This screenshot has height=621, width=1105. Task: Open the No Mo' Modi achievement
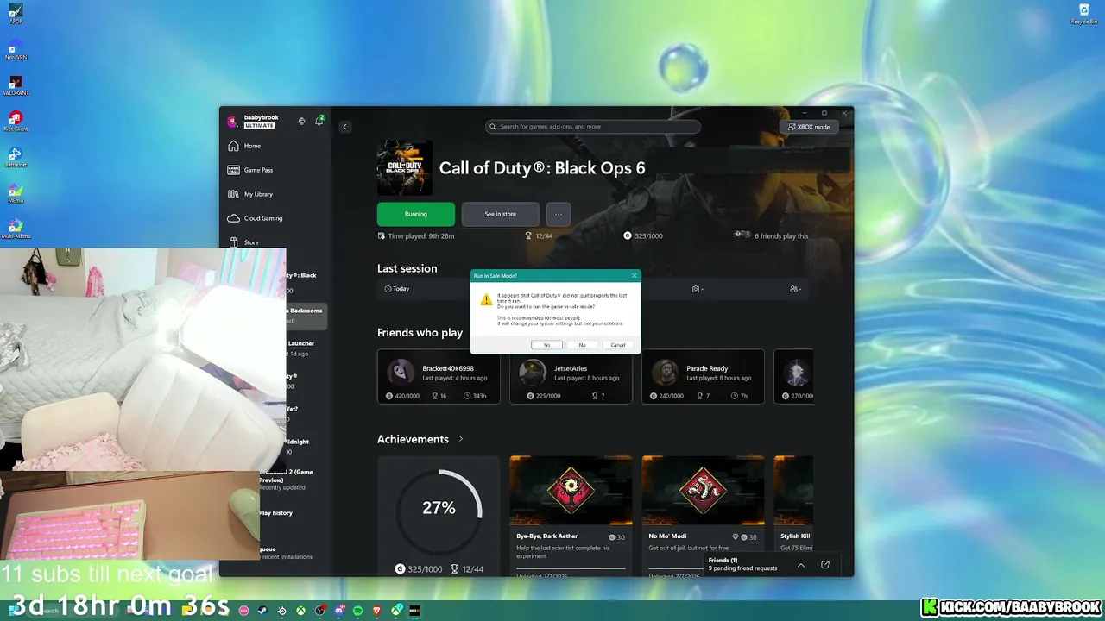tap(703, 516)
